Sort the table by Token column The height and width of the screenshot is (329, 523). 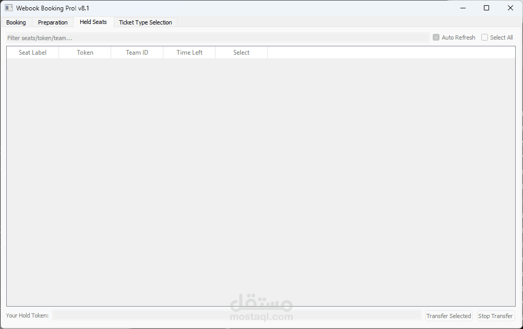[x=85, y=52]
